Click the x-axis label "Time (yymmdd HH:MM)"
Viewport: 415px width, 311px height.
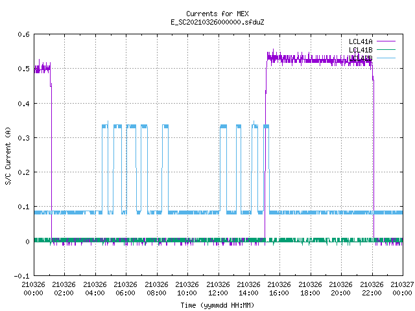coord(217,305)
